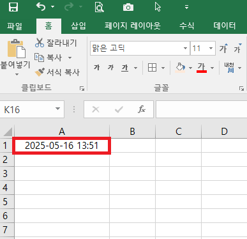The height and width of the screenshot is (239, 247).
Task: Click 잘라내기 cut button
Action: point(56,43)
